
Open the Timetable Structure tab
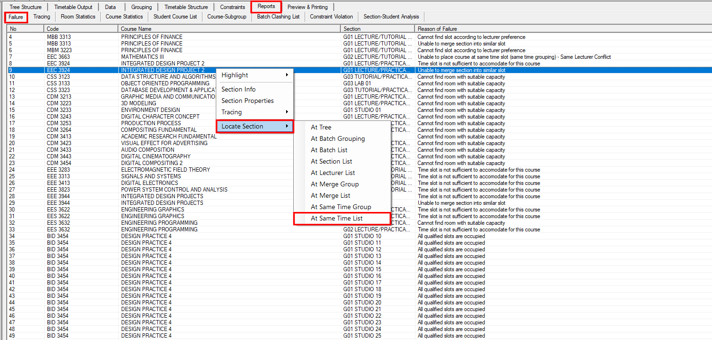point(186,7)
